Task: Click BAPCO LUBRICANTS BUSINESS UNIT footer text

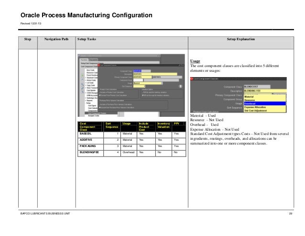Action: click(x=45, y=214)
